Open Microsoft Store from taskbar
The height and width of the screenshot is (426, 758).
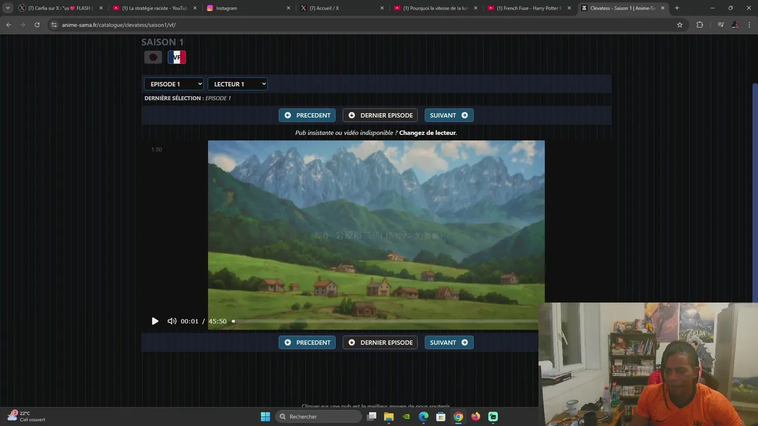[441, 417]
